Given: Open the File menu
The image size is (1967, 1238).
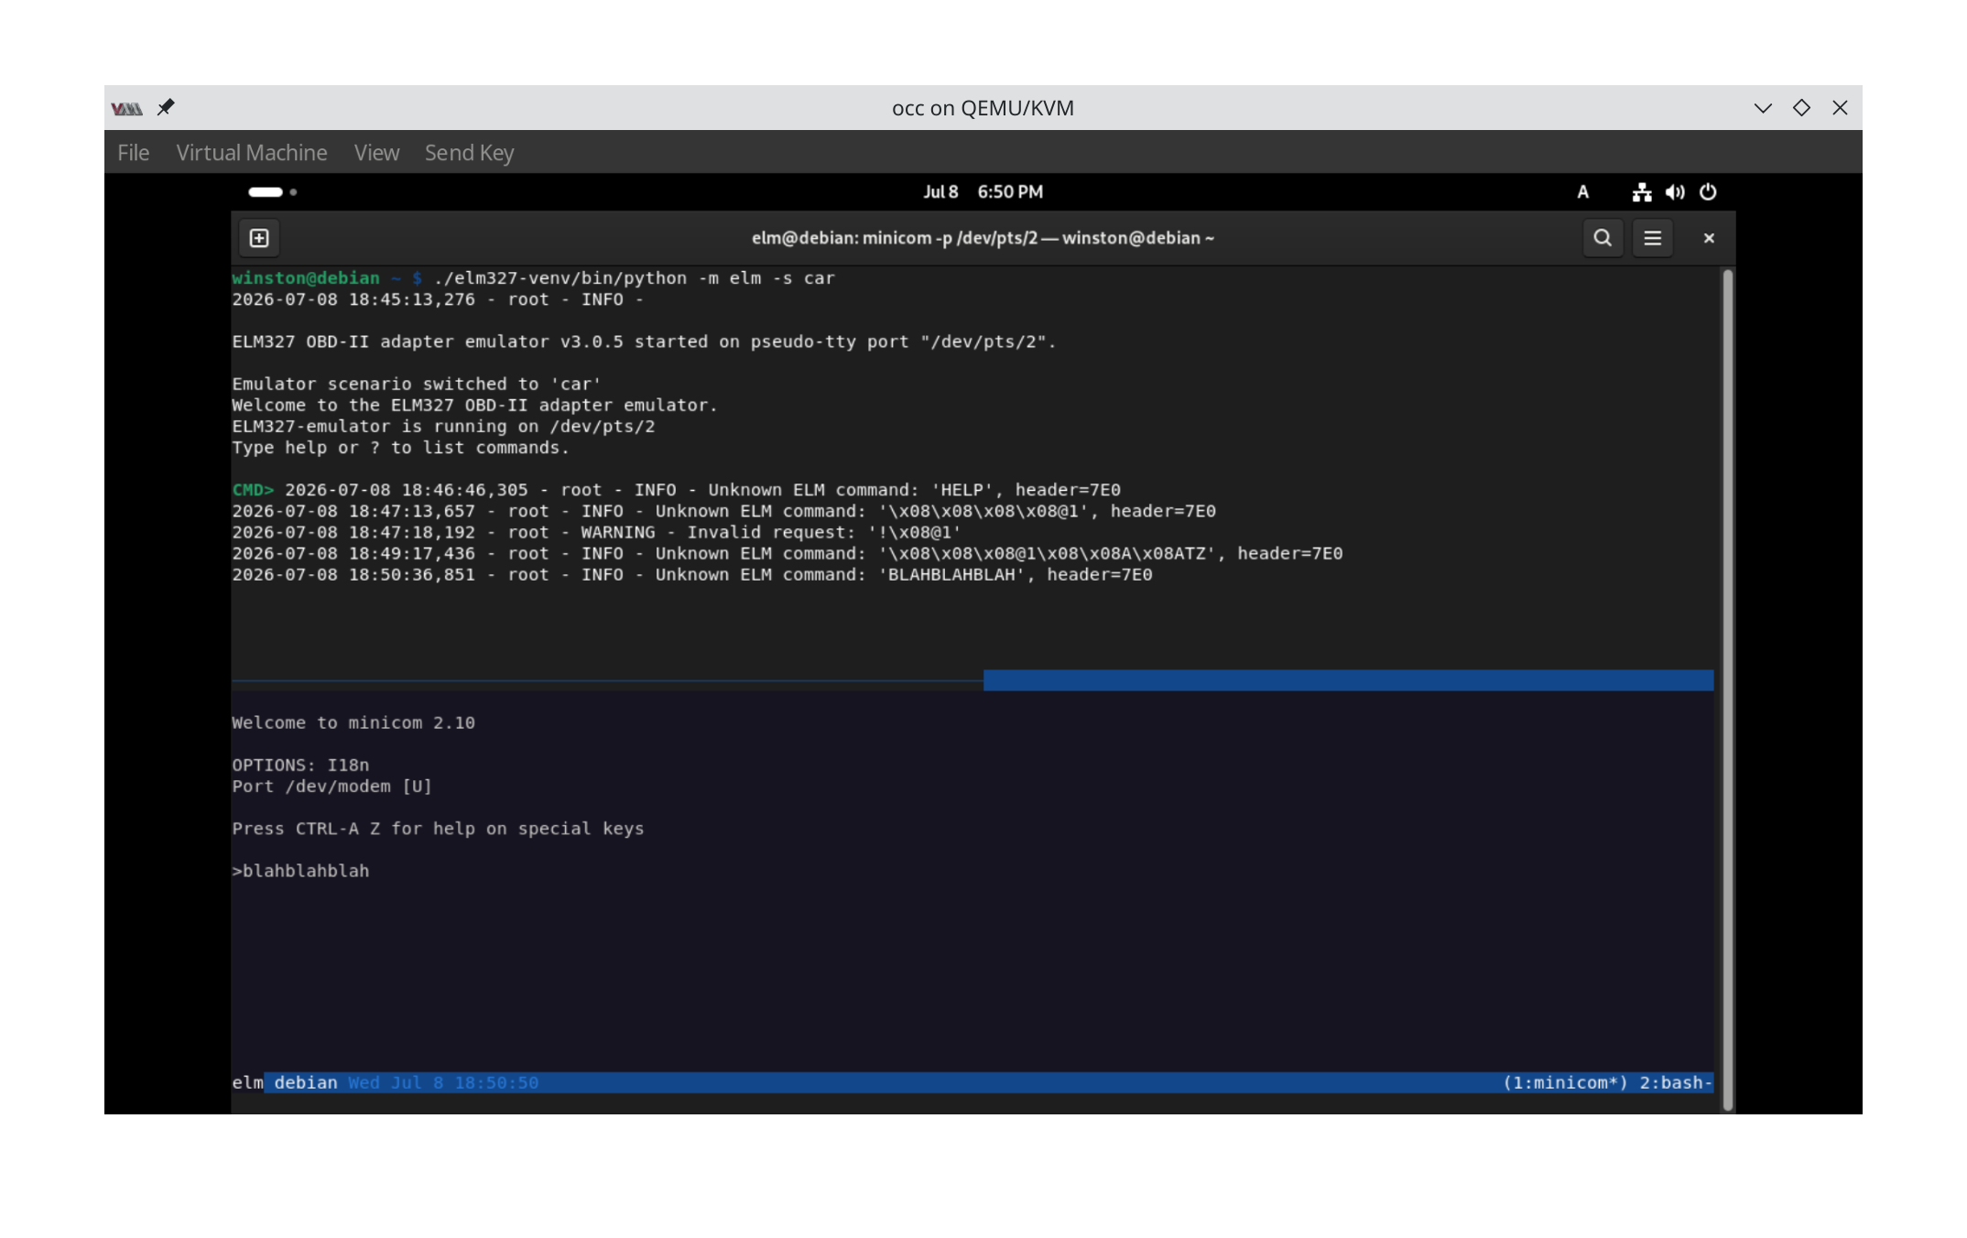Looking at the screenshot, I should click(134, 153).
